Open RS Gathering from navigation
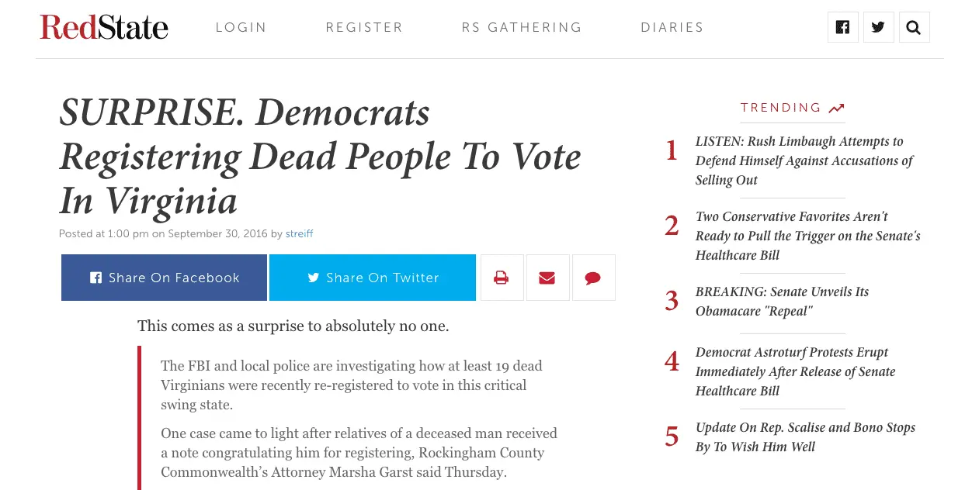The width and height of the screenshot is (979, 490). (522, 28)
